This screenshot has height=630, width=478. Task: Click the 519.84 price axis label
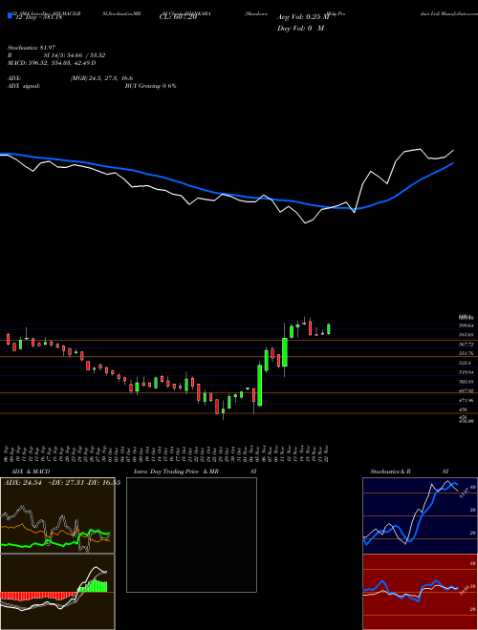coord(467,372)
